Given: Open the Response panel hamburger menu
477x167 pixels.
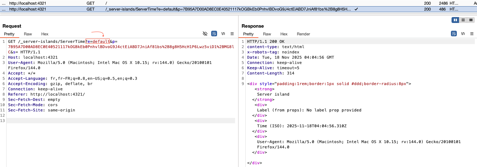Looking at the screenshot, I should [x=472, y=34].
